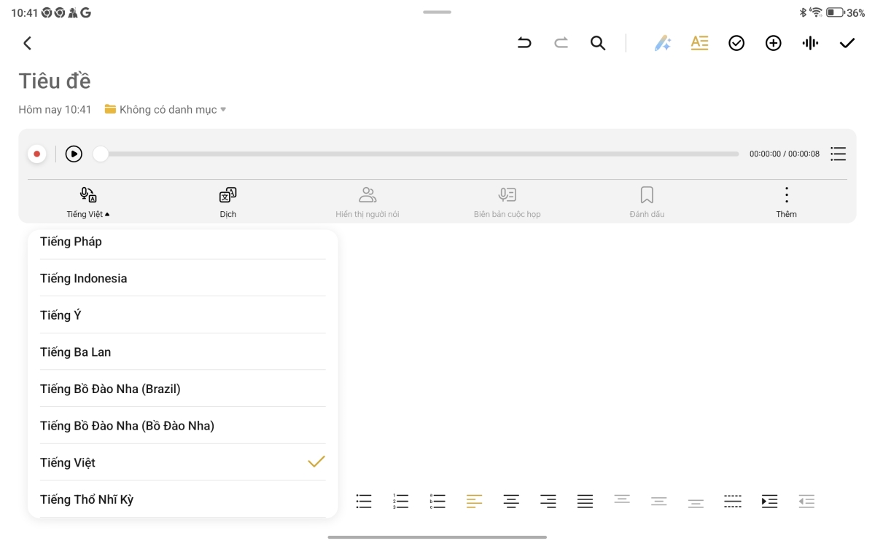Click the Hôm nay 10:41 timestamp

tap(55, 109)
